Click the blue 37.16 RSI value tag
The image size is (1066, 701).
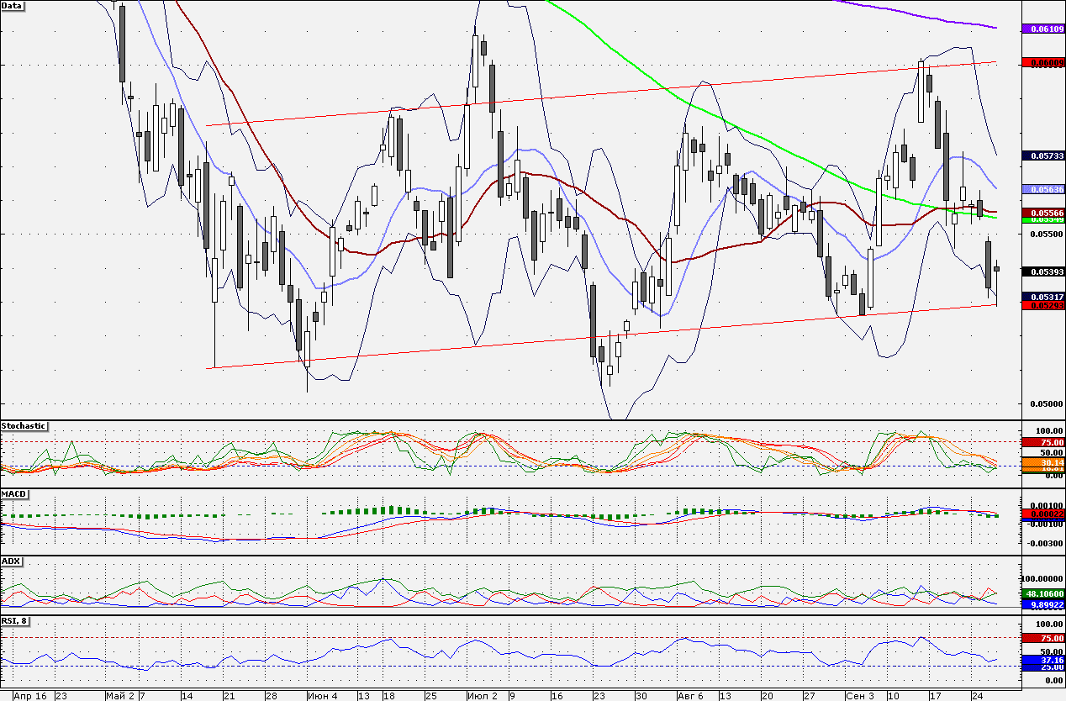tap(1042, 661)
